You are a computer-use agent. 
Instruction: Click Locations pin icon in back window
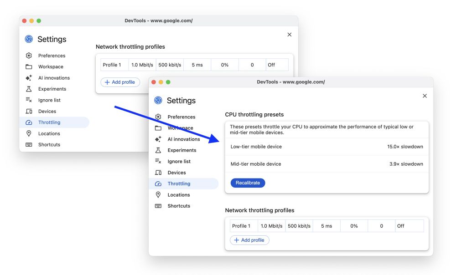tap(29, 133)
